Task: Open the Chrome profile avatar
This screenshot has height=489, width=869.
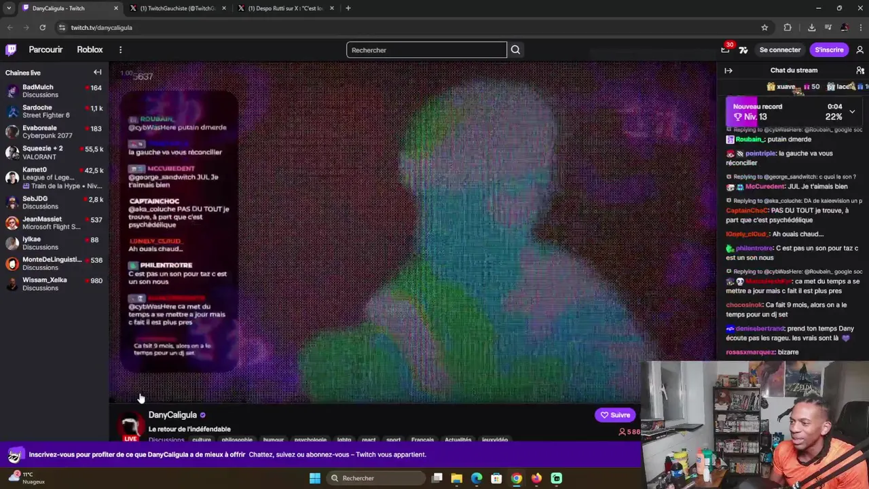Action: click(845, 27)
